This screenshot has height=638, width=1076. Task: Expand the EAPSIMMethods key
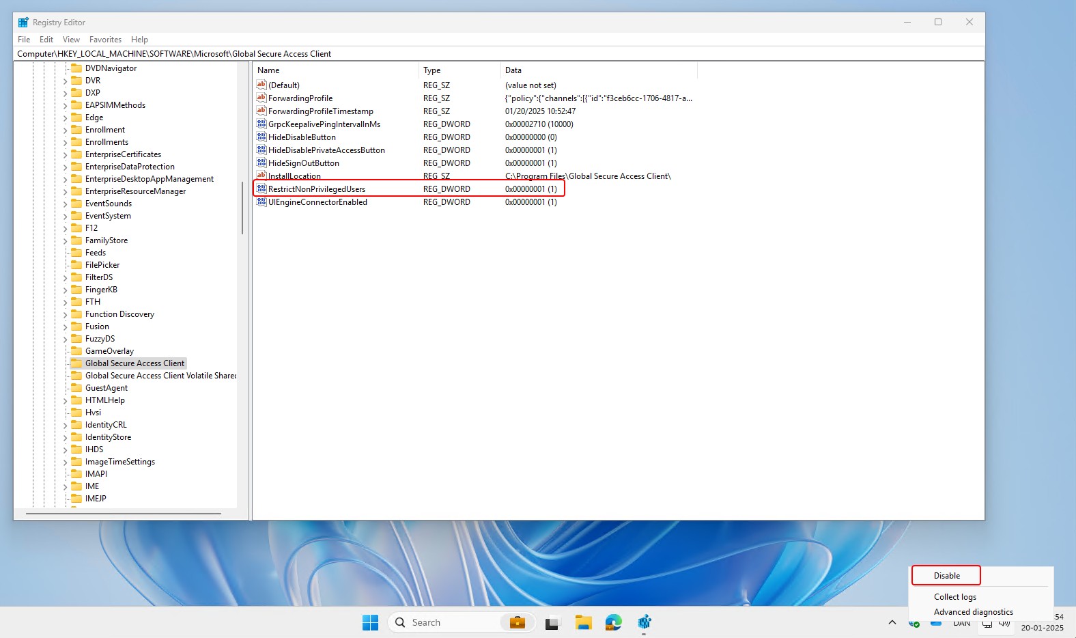66,105
